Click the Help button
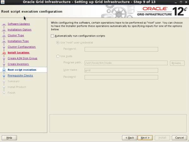The width and height of the screenshot is (189, 142). 9,138
